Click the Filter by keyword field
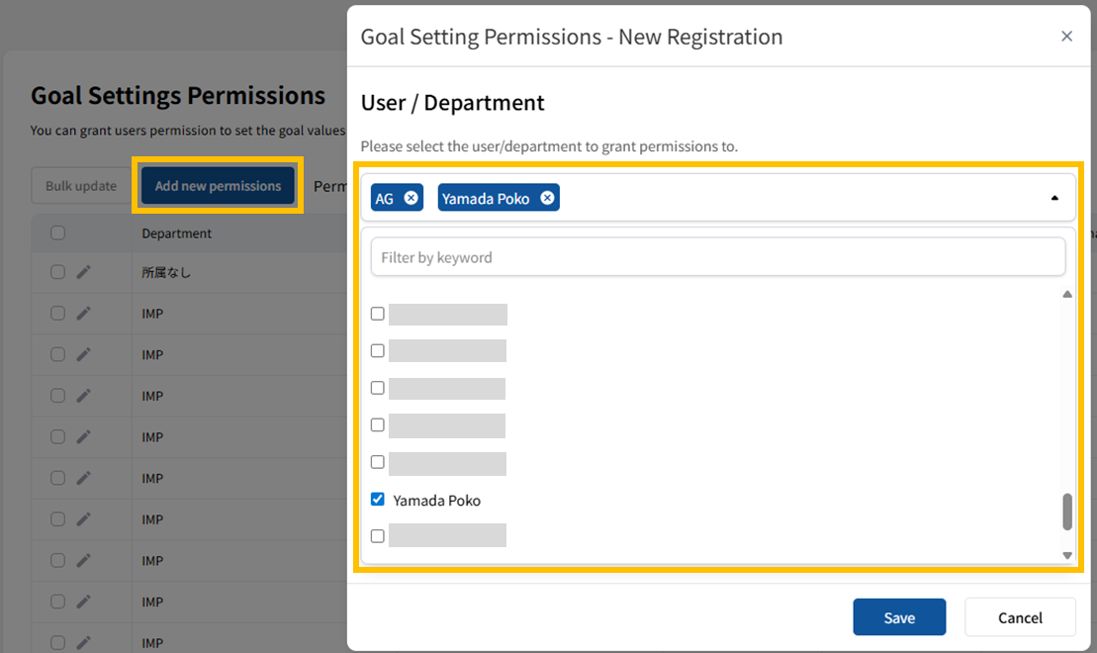The height and width of the screenshot is (653, 1097). click(x=717, y=257)
